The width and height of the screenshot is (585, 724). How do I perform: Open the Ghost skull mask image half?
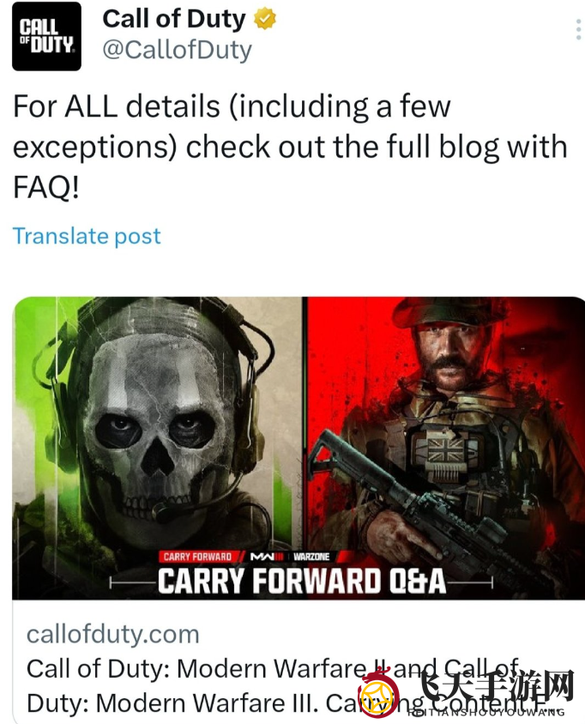(157, 448)
